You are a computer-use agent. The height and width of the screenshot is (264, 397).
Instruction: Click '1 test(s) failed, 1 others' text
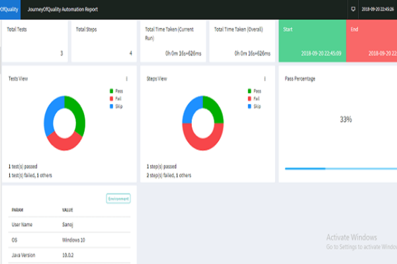pos(30,176)
